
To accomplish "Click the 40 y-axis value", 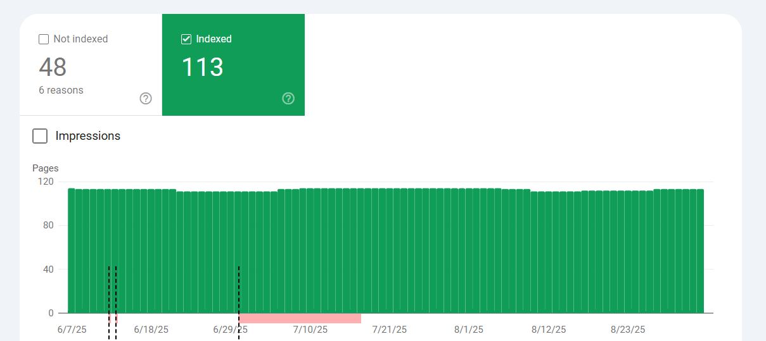I will pos(49,270).
